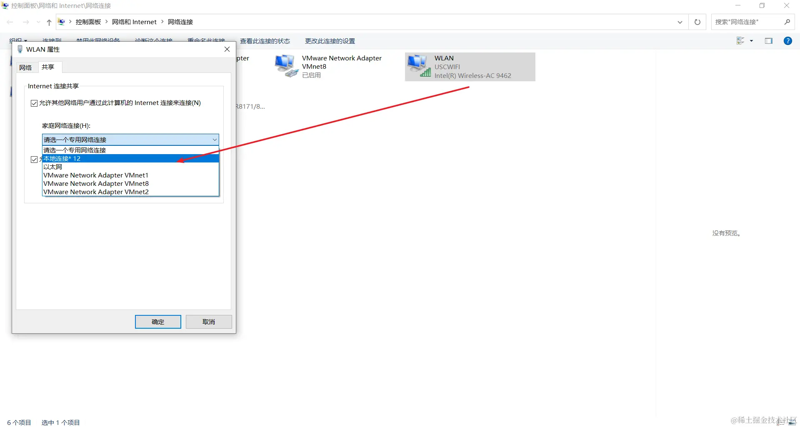Image resolution: width=800 pixels, height=427 pixels.
Task: Switch to large icons view in status bar
Action: tap(792, 422)
